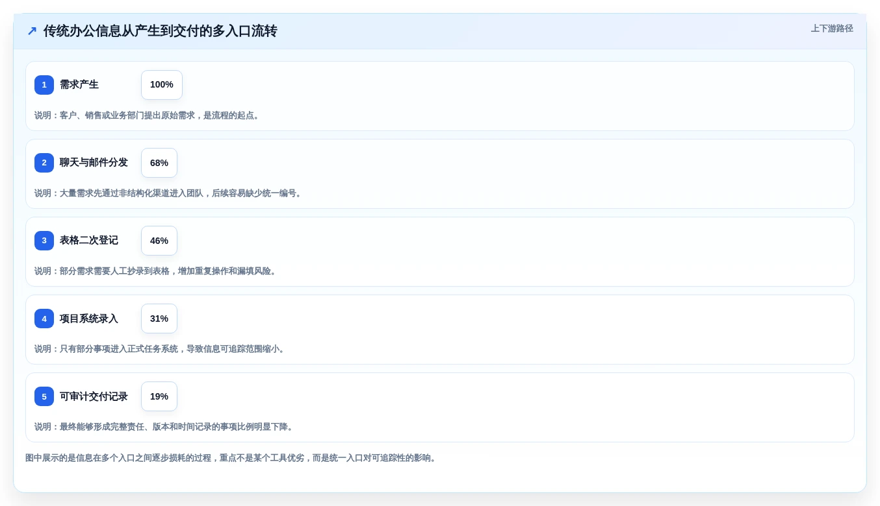This screenshot has width=880, height=506.
Task: Click the title 传统办公信息从产生到交付的多入口流转
Action: tap(161, 31)
